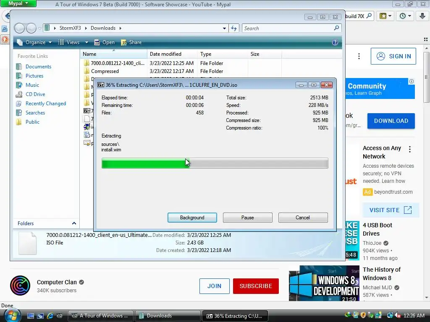This screenshot has height=322, width=430.
Task: Click Show Desktop quick launch icon
Action: pos(30,316)
